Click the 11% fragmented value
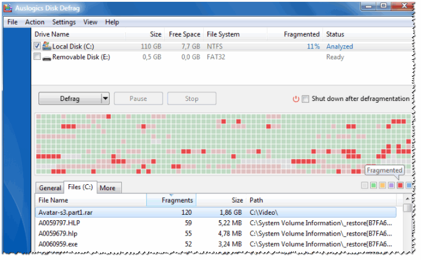The height and width of the screenshot is (260, 421). coord(313,46)
